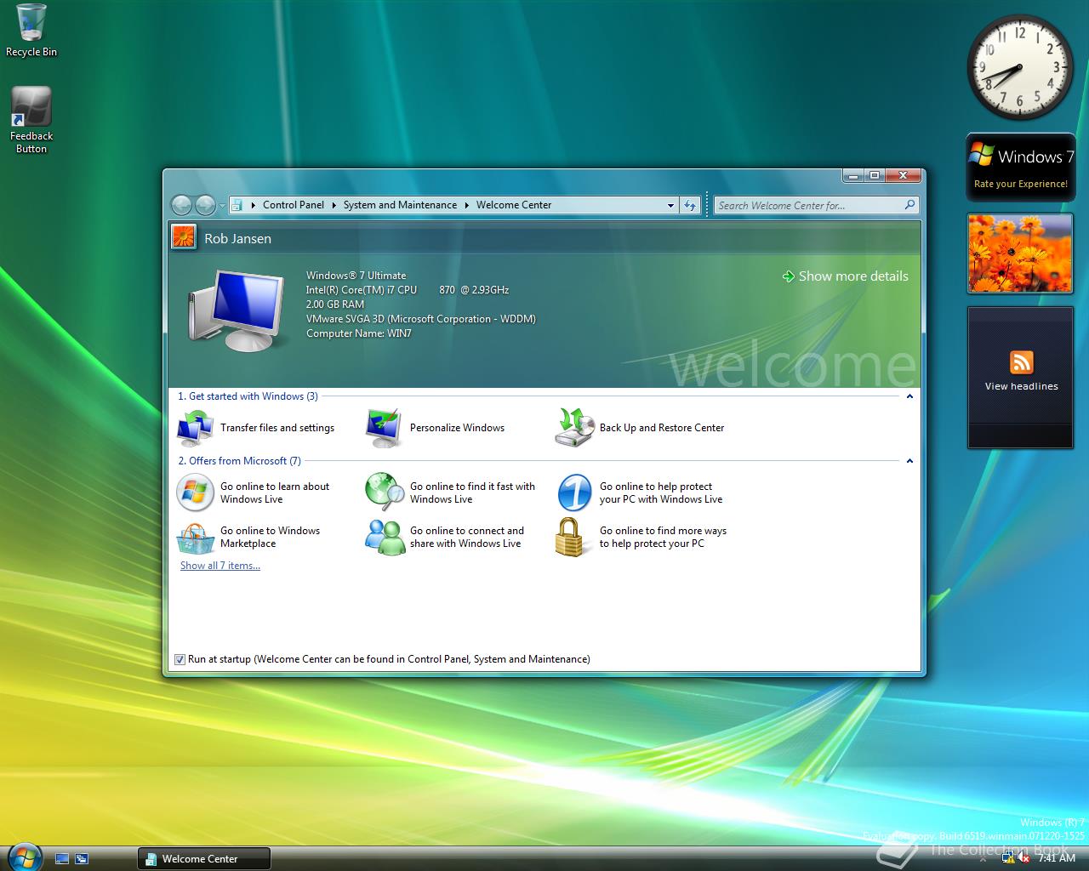Click Transfer files and settings icon
The image size is (1089, 871).
[195, 428]
